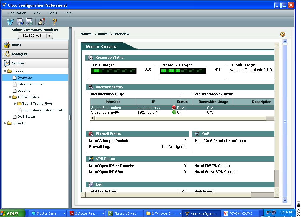Click the panel's bottom scrollbar left arrow
Screen dimensions: 301x217
click(x=83, y=195)
